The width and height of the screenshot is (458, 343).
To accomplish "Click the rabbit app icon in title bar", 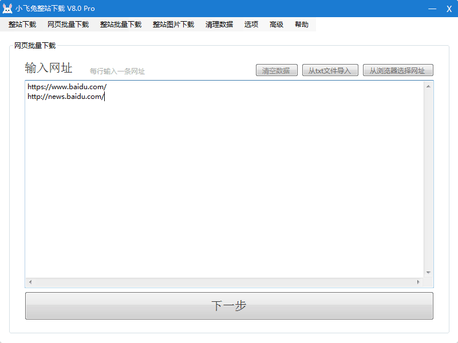I will click(7, 9).
